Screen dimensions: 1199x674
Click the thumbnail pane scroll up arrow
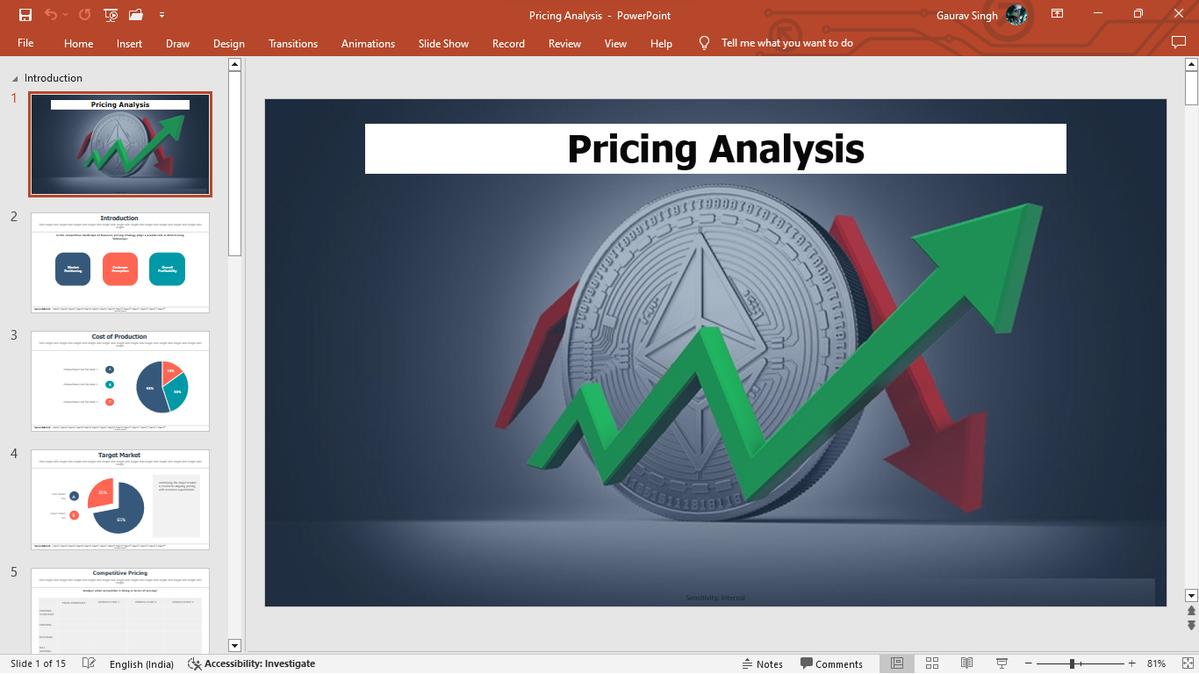pos(234,64)
